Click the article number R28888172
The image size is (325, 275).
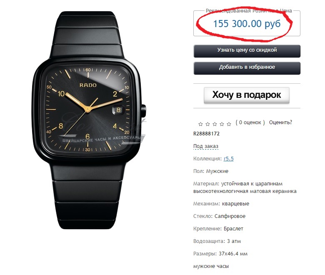click(206, 134)
